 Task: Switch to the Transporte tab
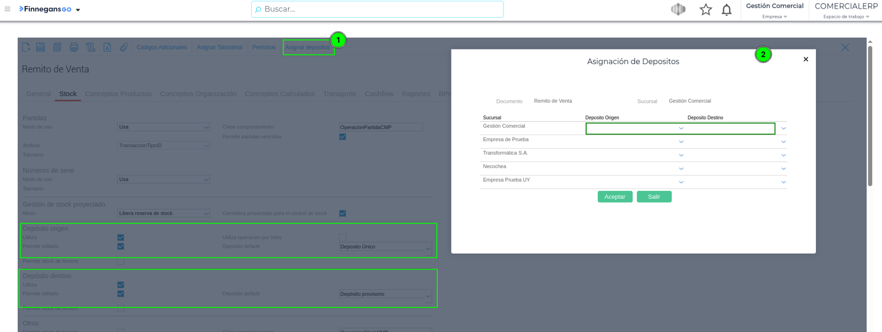(339, 94)
